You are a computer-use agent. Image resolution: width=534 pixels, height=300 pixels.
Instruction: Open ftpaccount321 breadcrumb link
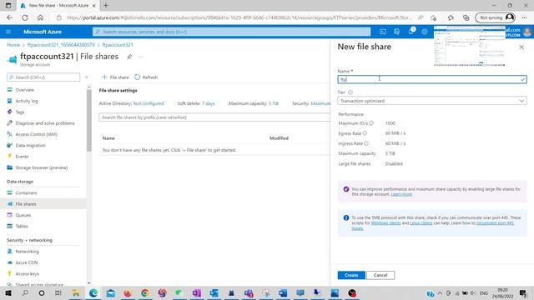click(118, 45)
